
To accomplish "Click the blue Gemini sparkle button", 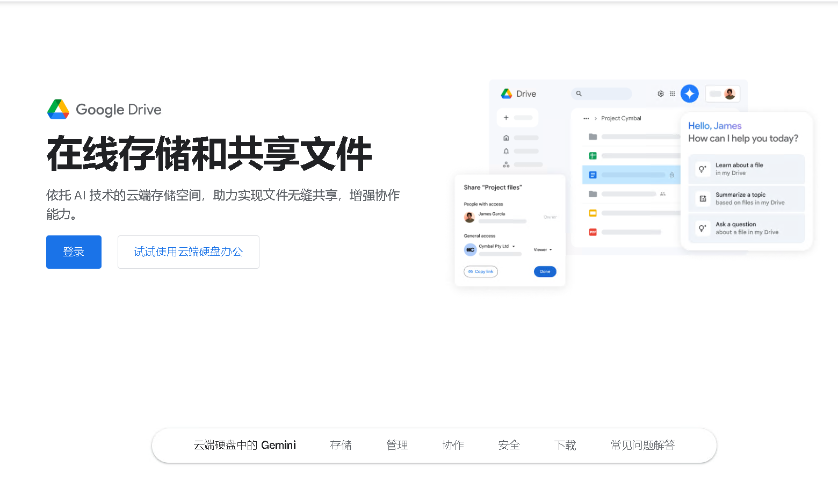I will [690, 94].
